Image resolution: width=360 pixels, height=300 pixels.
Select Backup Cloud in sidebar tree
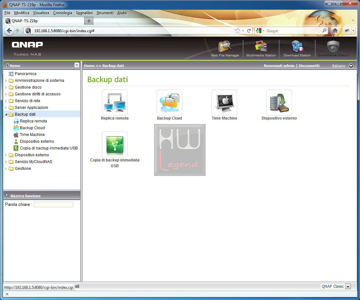[x=32, y=128]
